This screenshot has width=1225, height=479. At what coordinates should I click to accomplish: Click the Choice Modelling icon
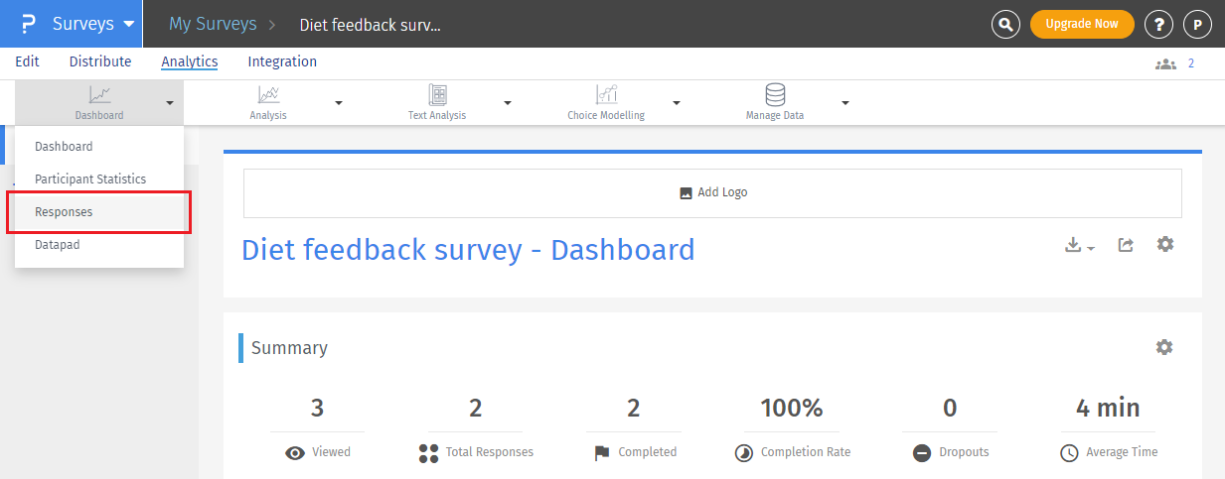(x=606, y=95)
